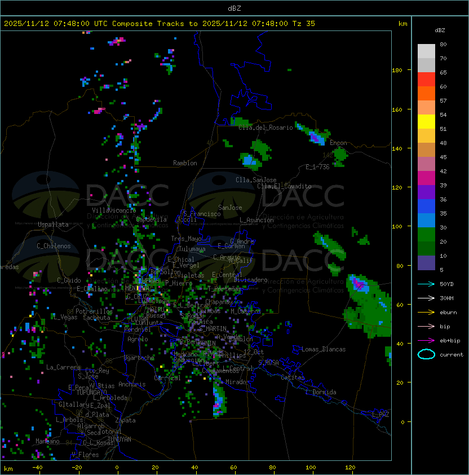Click the 'Catitas' map label

[x=293, y=378]
